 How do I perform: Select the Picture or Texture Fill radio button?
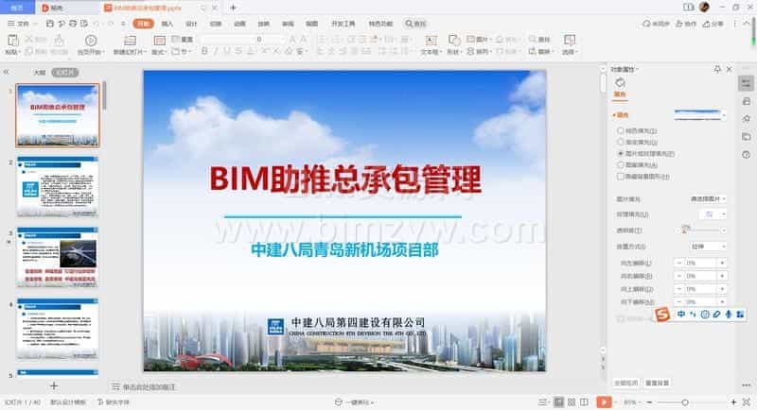pyautogui.click(x=621, y=154)
